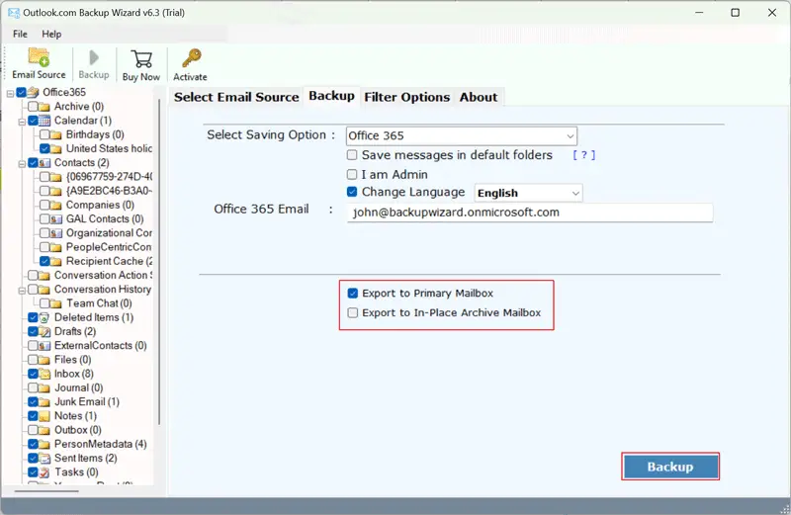791x515 pixels.
Task: Open the Select Saving Option dropdown
Action: (461, 135)
